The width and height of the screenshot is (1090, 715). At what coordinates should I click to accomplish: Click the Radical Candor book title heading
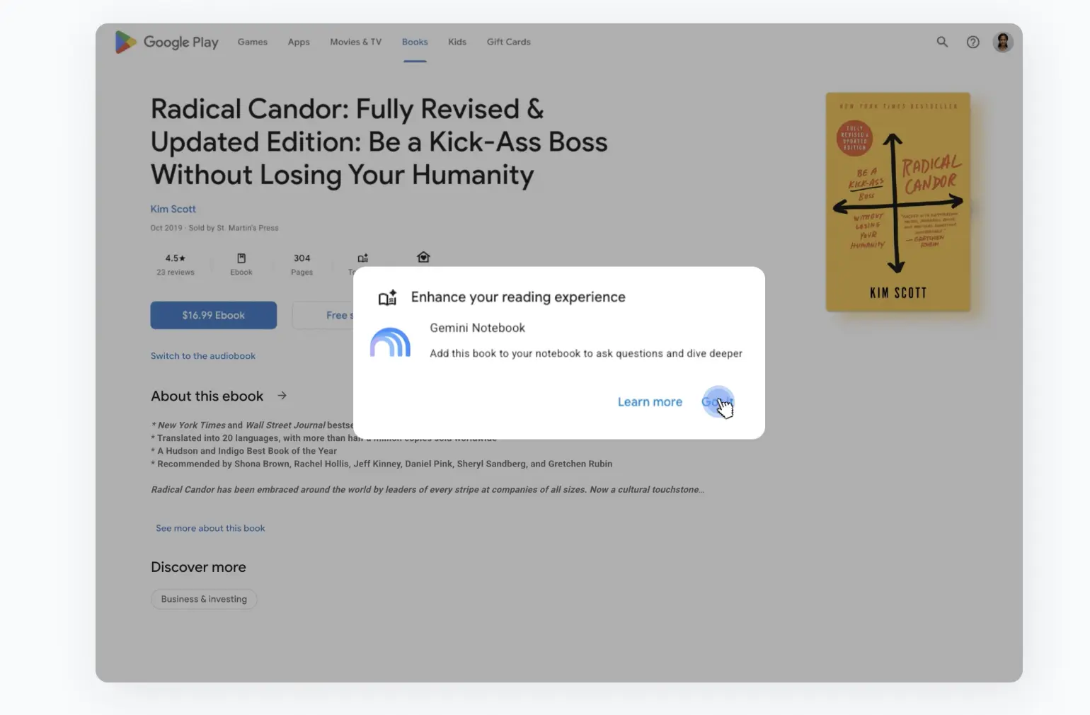coord(379,142)
